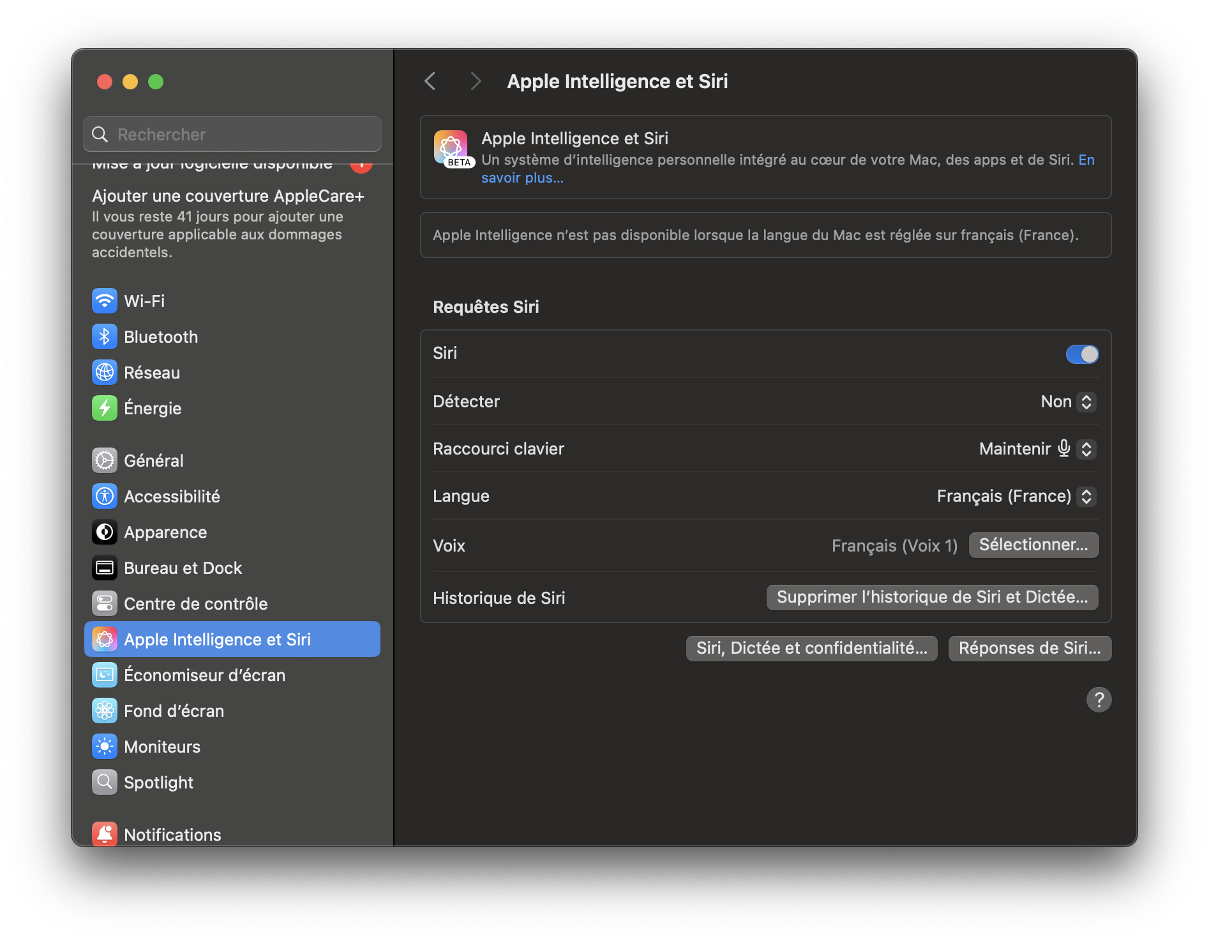Turn off the Siri toggle

pyautogui.click(x=1082, y=354)
